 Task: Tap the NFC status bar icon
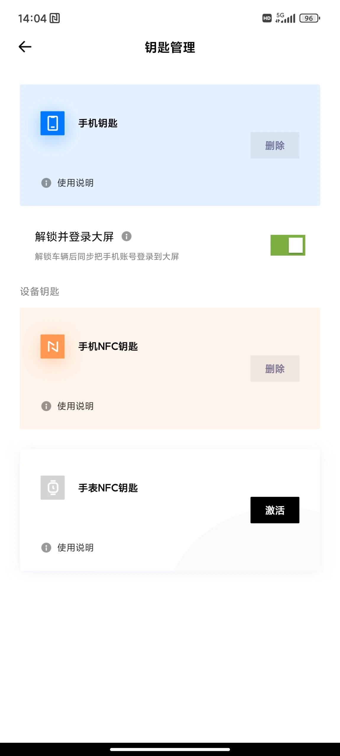coord(55,18)
